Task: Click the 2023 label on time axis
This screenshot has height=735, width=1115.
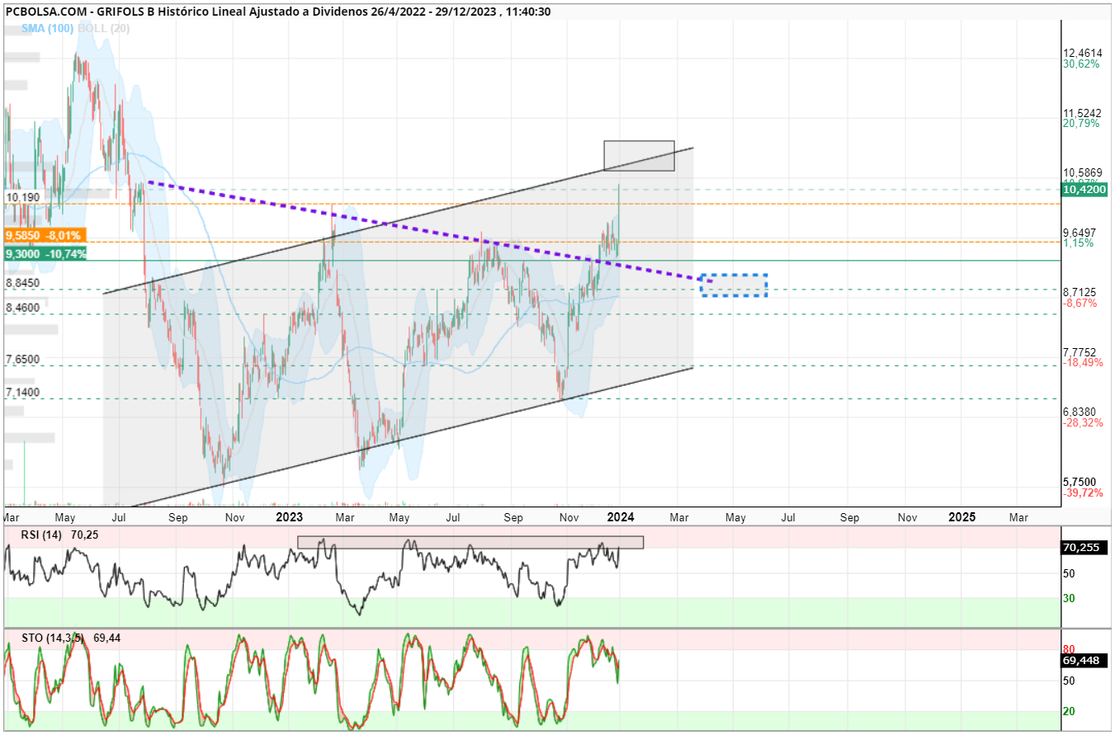Action: pyautogui.click(x=290, y=517)
